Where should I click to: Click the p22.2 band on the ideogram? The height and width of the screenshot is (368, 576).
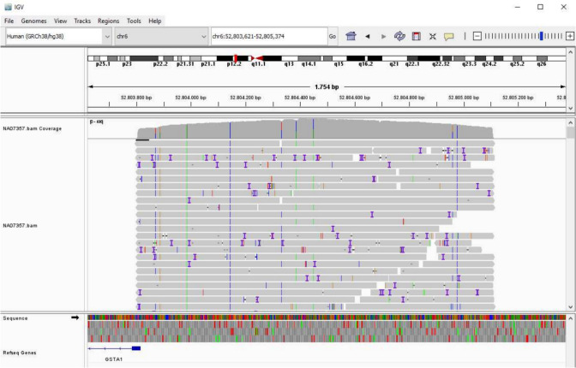point(144,58)
